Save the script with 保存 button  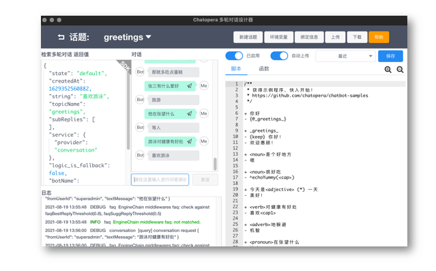pyautogui.click(x=390, y=56)
